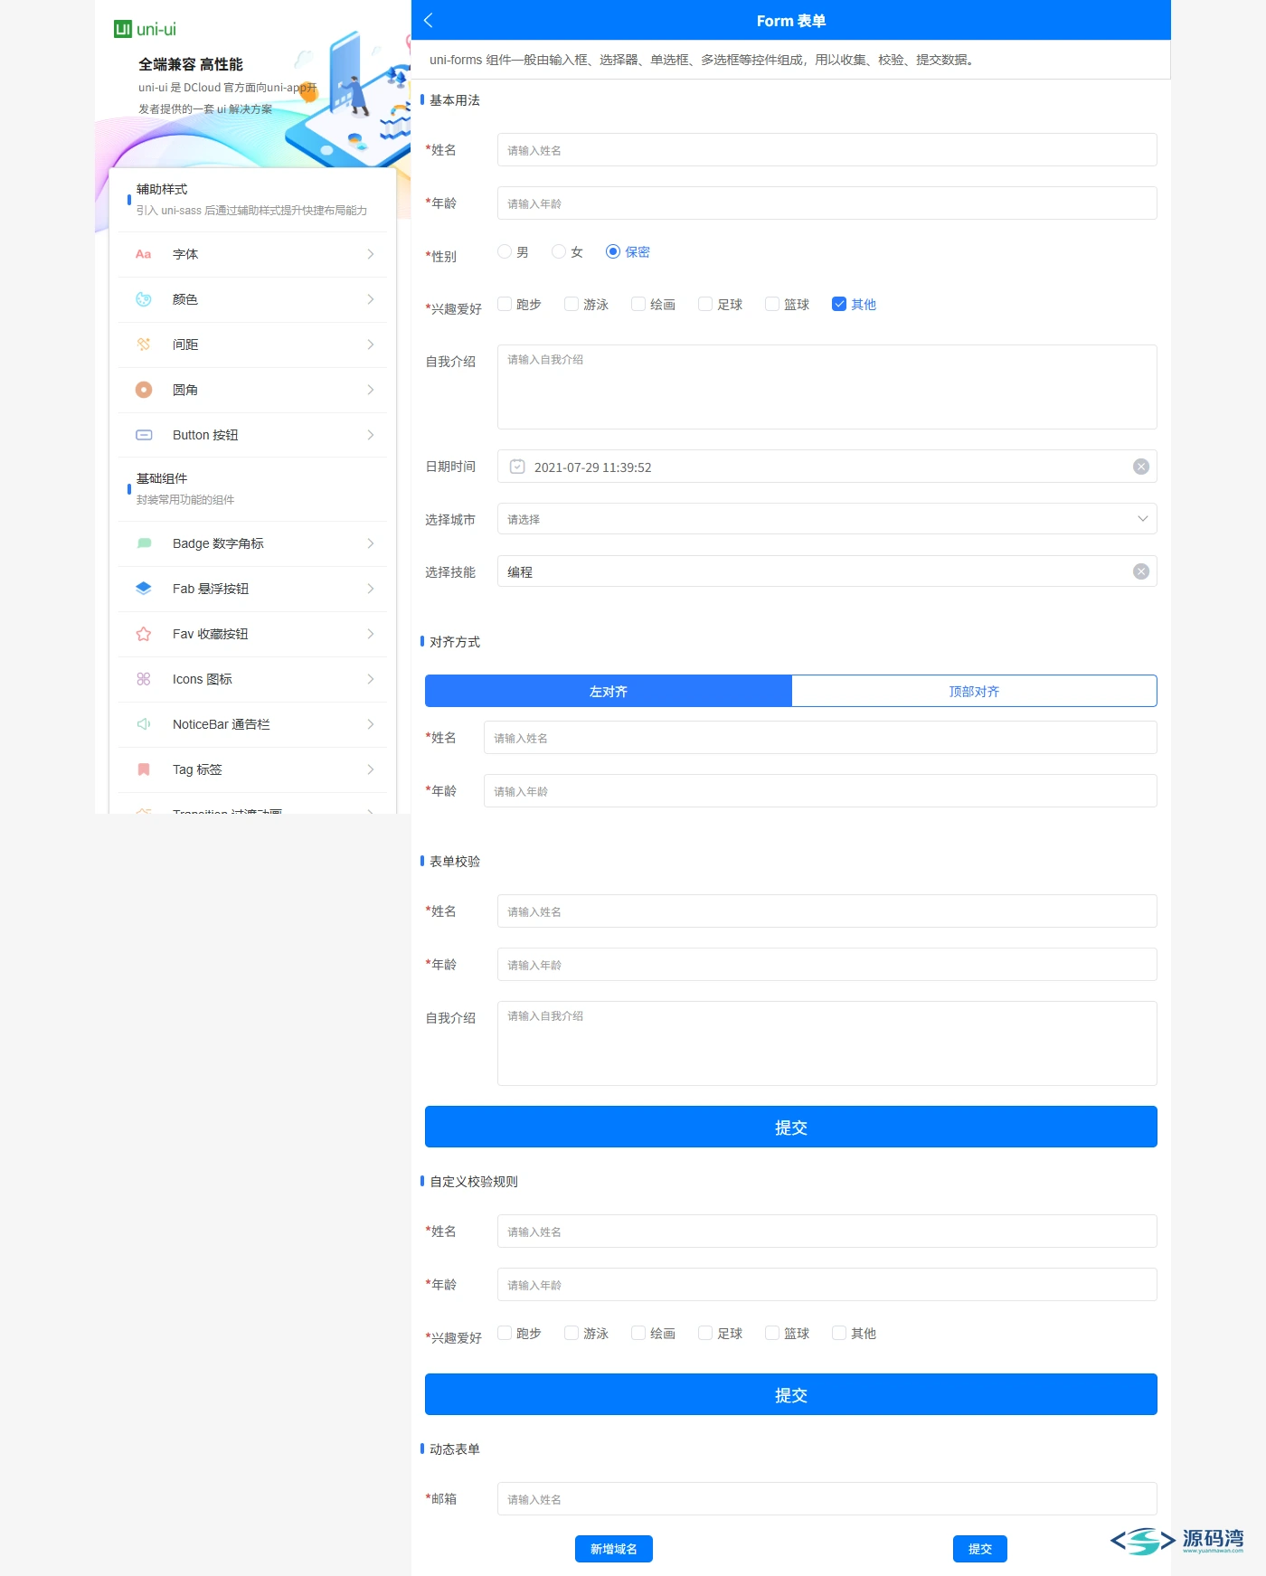Switch to the 左对齐 tab
Image resolution: width=1266 pixels, height=1576 pixels.
(x=609, y=691)
